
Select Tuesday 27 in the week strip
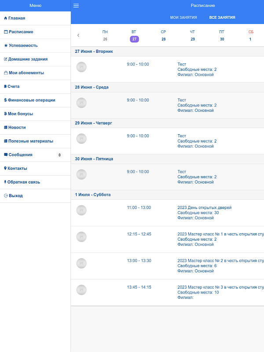point(134,39)
